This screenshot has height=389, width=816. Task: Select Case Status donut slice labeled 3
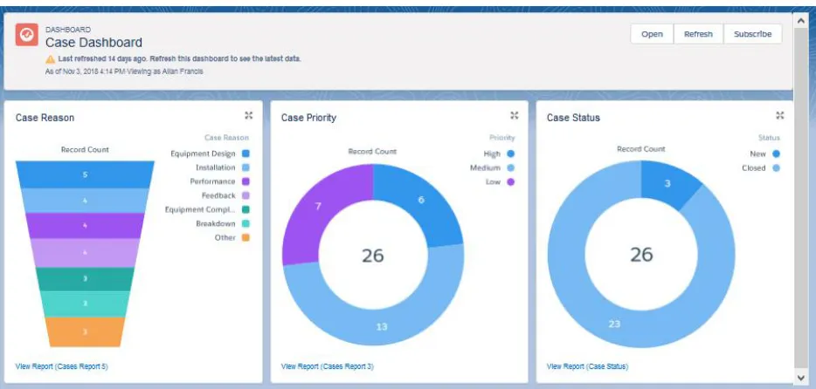click(667, 183)
